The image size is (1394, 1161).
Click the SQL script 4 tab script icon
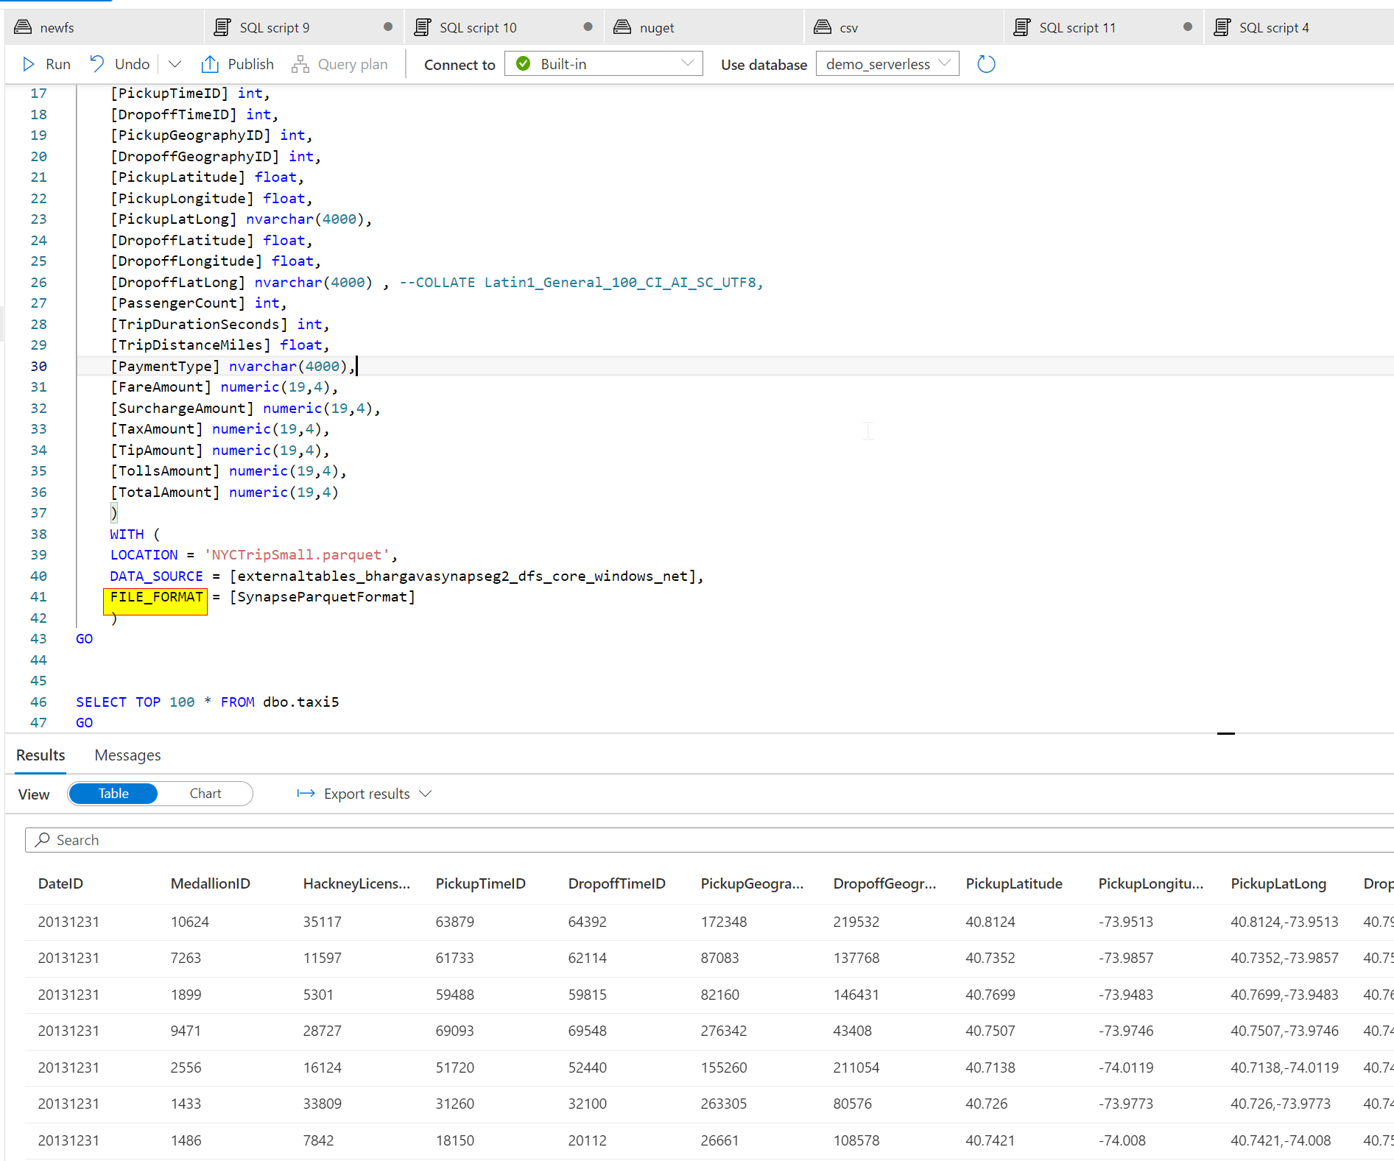tap(1222, 27)
